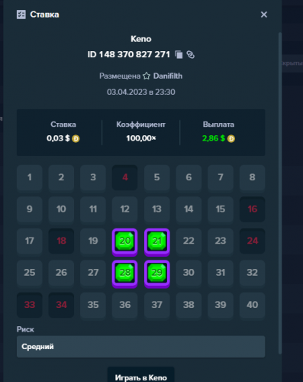This screenshot has width=303, height=382.
Task: Click keno tile number 15
Action: [221, 209]
